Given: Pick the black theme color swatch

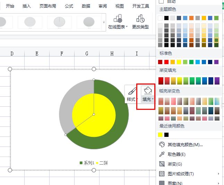Looking at the screenshot, I should pyautogui.click(x=166, y=18).
